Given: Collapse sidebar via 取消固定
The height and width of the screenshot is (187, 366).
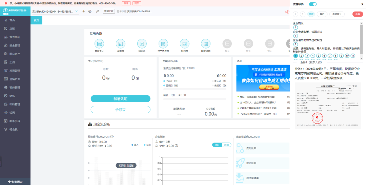Looking at the screenshot, I should click(15, 182).
